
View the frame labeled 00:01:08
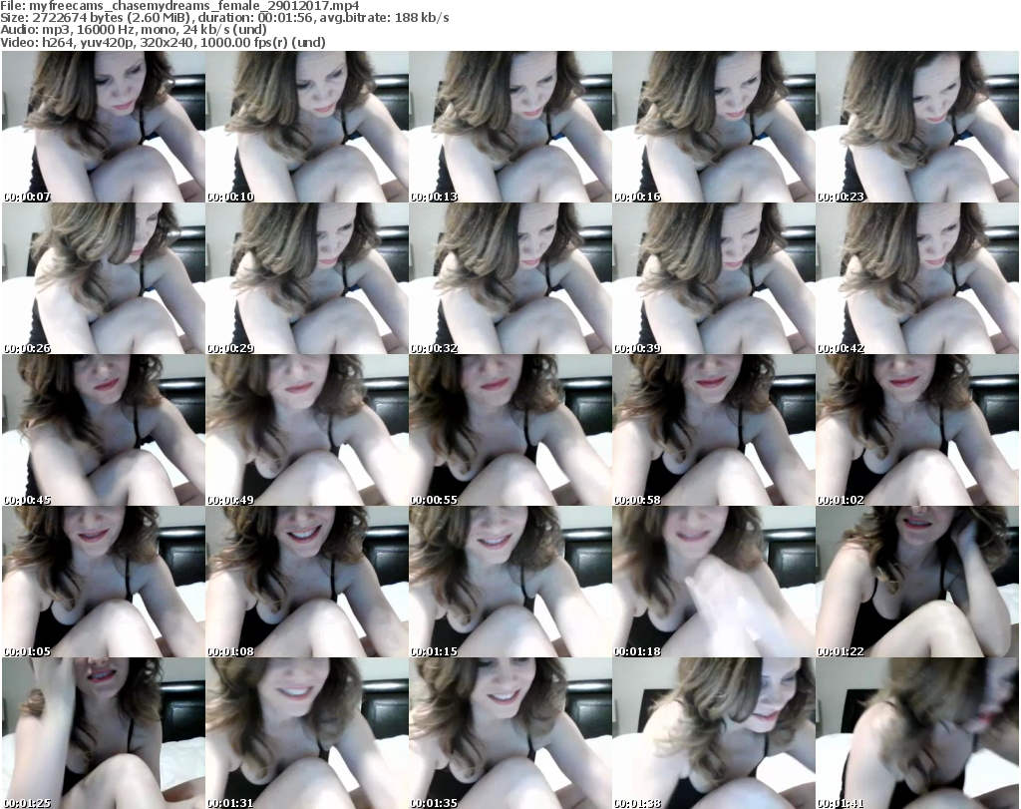(307, 582)
